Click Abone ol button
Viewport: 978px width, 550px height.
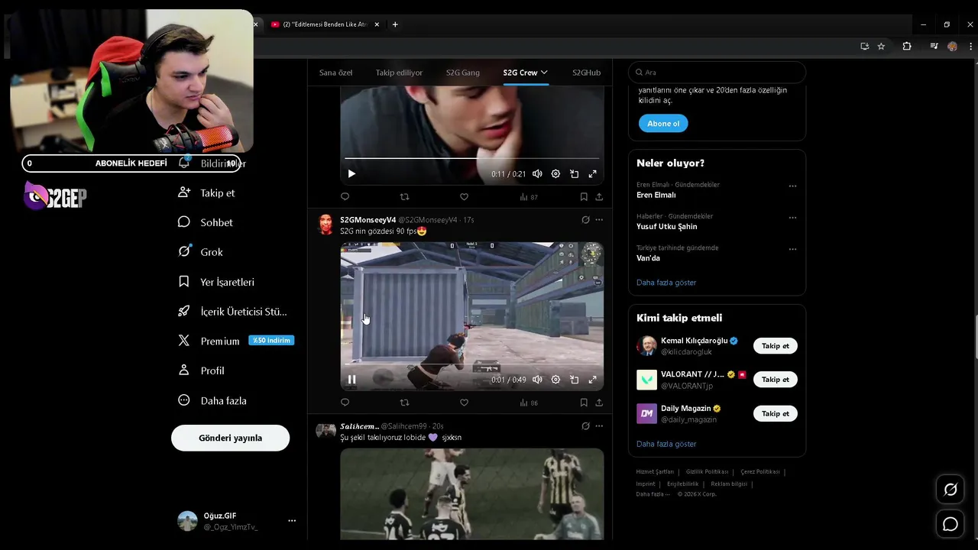pyautogui.click(x=663, y=124)
